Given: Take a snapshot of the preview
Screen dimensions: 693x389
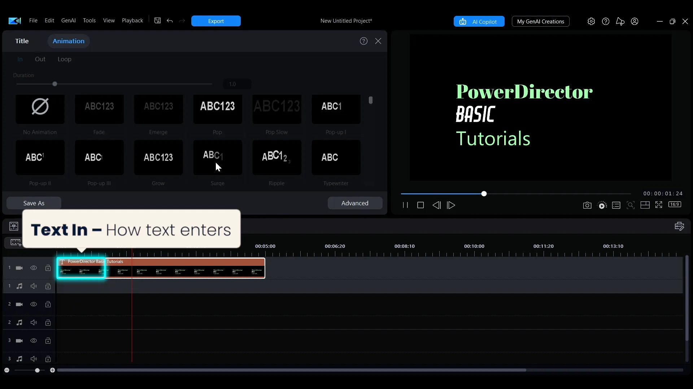Looking at the screenshot, I should [587, 205].
